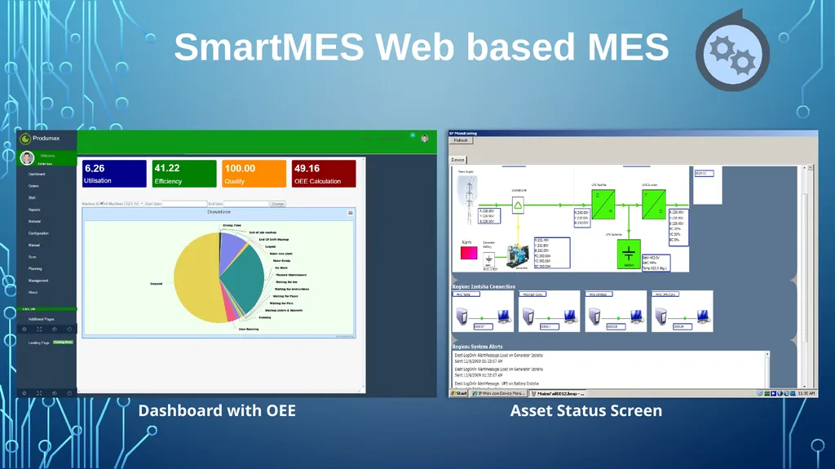Click fullscreen icon below Additional Pages
This screenshot has height=469, width=835.
(x=39, y=330)
